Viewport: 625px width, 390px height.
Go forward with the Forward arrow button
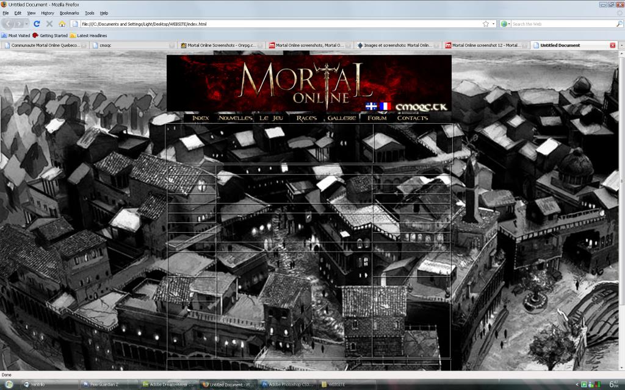tap(19, 24)
